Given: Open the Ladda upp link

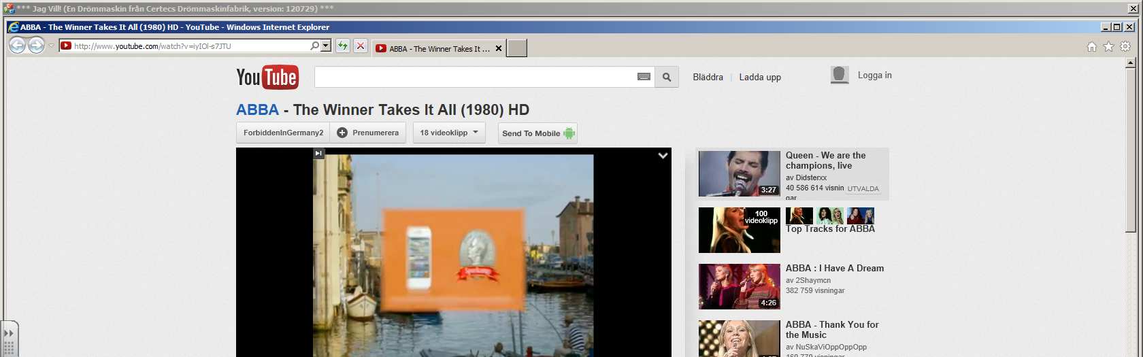Looking at the screenshot, I should [760, 77].
